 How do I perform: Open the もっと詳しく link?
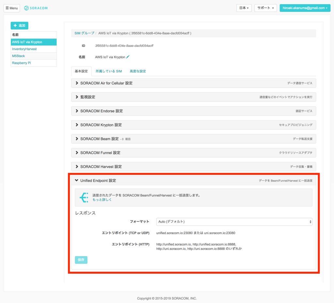(x=102, y=200)
